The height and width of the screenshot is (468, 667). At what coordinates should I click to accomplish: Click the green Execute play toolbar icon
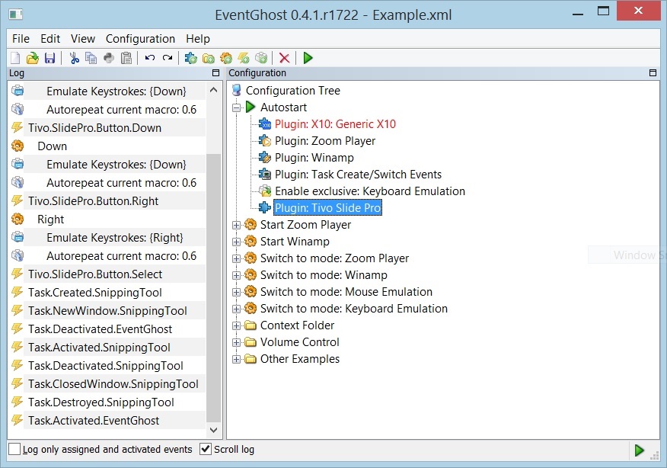(308, 58)
